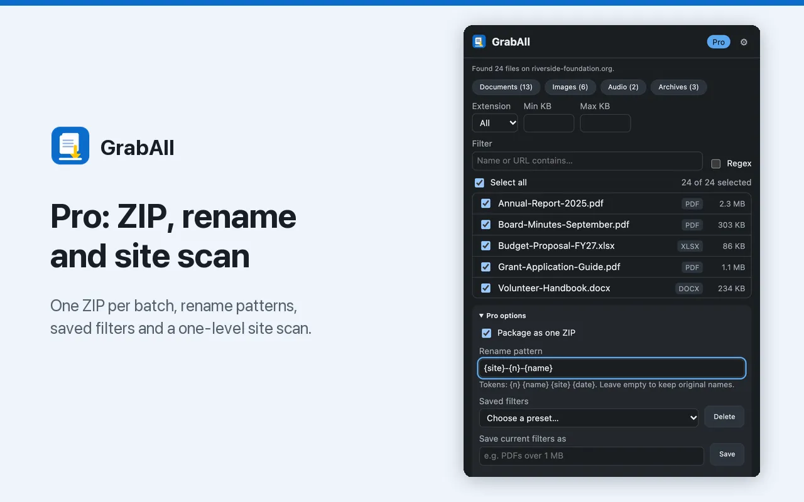The height and width of the screenshot is (502, 804).
Task: Filter by Images (6) category
Action: (x=570, y=87)
